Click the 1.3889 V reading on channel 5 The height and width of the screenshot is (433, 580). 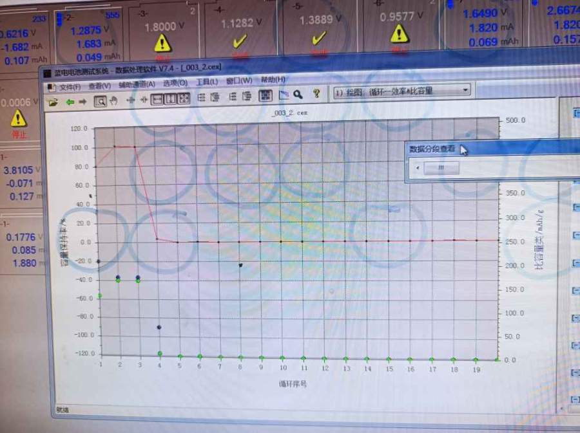tap(320, 19)
